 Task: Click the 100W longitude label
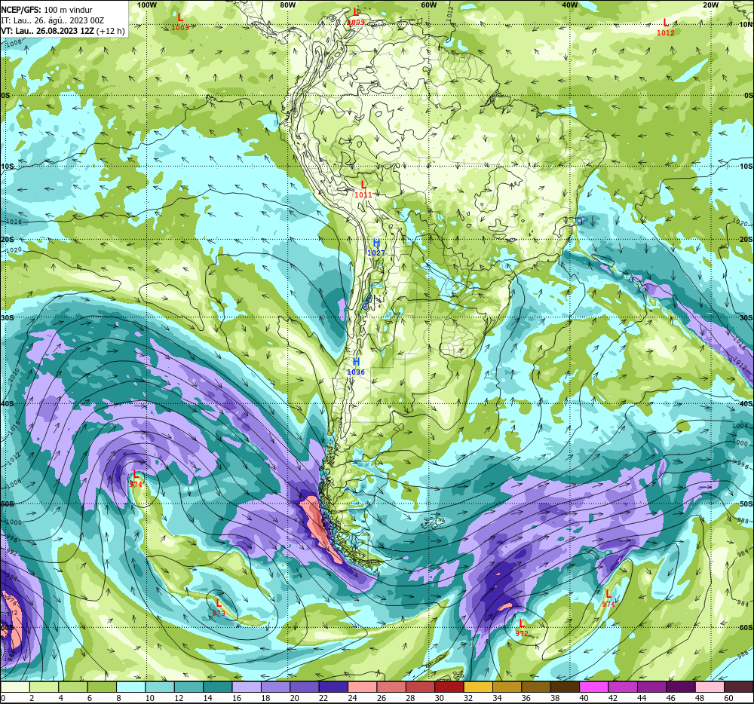coord(147,5)
